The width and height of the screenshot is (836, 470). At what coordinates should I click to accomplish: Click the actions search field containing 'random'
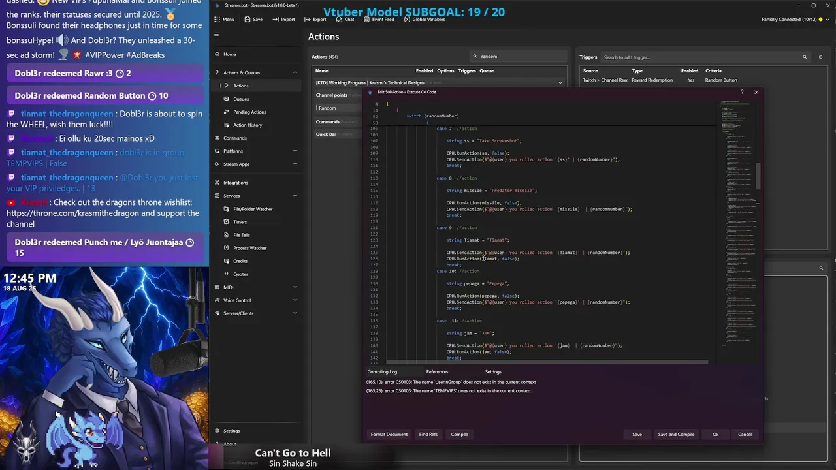[x=519, y=57]
